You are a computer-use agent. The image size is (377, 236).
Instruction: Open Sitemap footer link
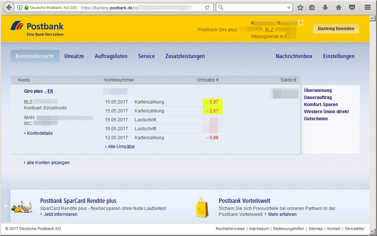pyautogui.click(x=316, y=229)
